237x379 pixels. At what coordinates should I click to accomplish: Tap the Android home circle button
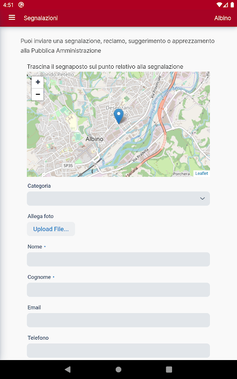pos(118,369)
